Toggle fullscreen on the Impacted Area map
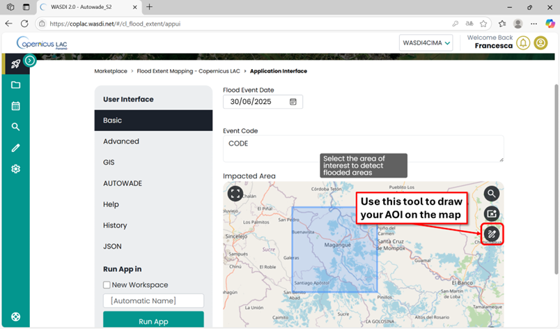This screenshot has height=329, width=560. point(235,194)
